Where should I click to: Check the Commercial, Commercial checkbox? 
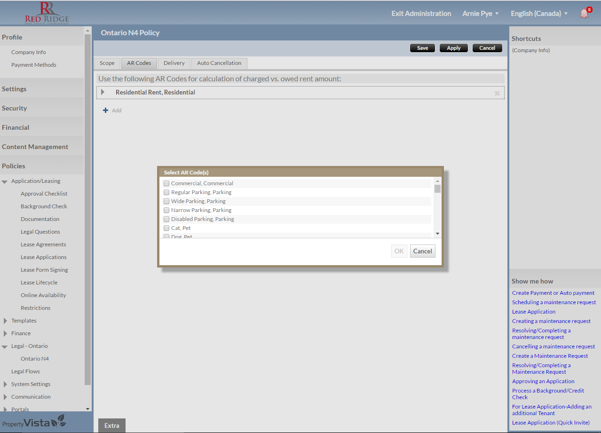(x=166, y=183)
